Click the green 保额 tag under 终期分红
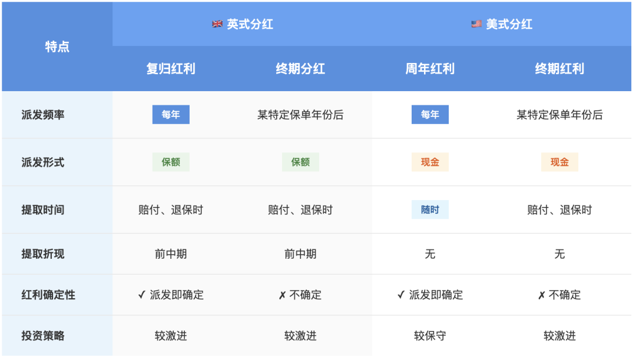Image resolution: width=636 pixels, height=360 pixels. (x=300, y=162)
